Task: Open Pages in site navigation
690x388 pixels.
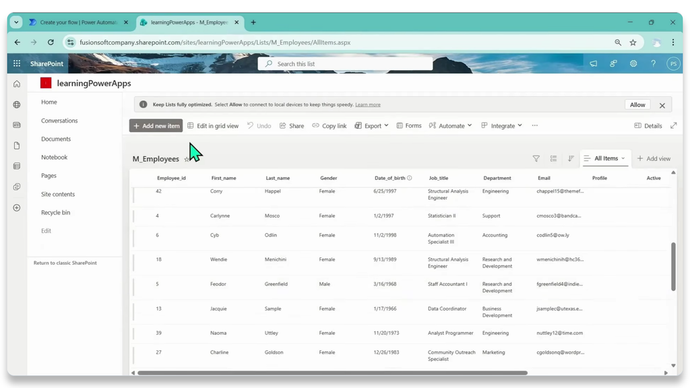Action: (49, 175)
